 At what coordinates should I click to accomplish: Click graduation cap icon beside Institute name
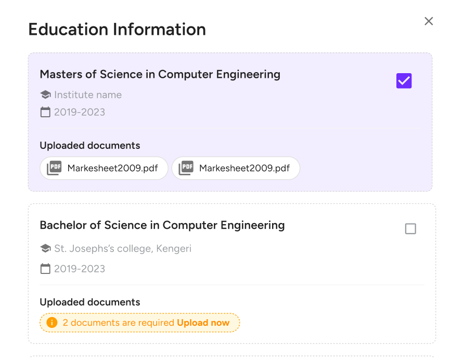(45, 95)
